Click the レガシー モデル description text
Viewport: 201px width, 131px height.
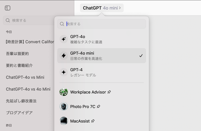click(83, 75)
